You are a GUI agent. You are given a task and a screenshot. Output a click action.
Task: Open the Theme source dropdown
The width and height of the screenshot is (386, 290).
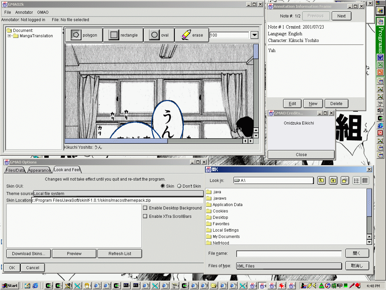(x=118, y=194)
